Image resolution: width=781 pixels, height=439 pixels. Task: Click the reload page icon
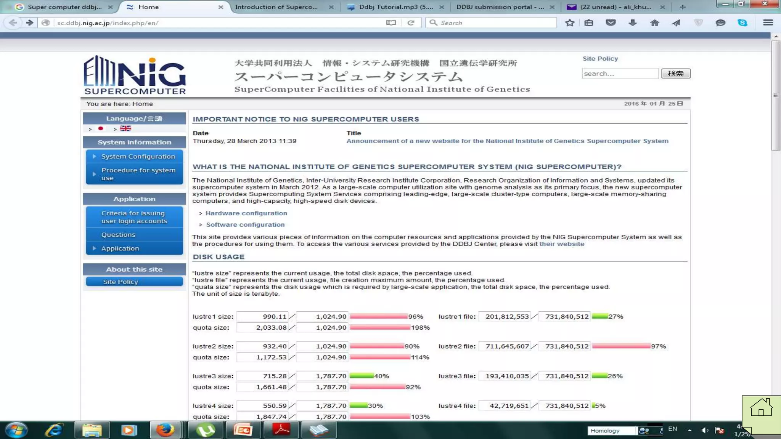coord(411,23)
